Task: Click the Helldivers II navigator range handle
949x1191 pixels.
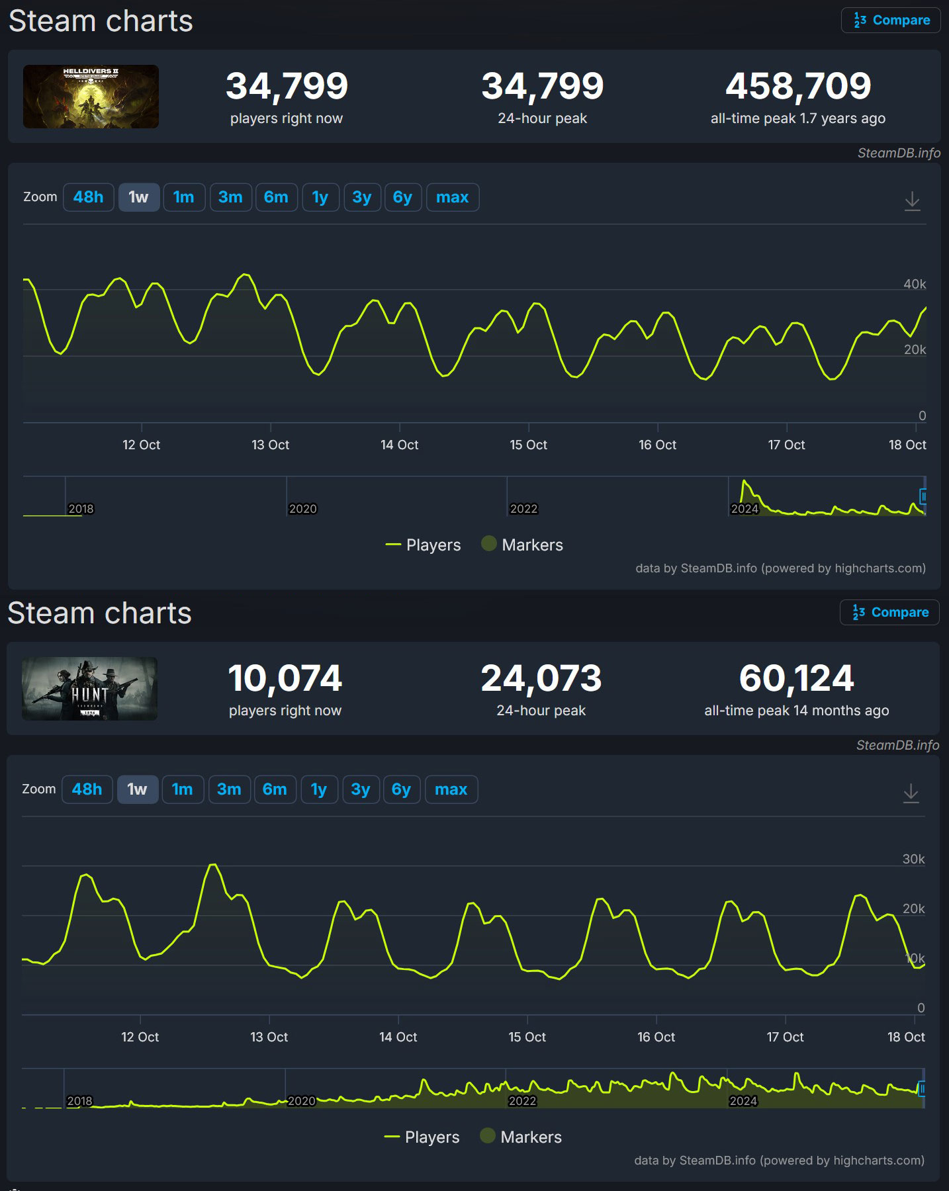Action: pyautogui.click(x=923, y=496)
